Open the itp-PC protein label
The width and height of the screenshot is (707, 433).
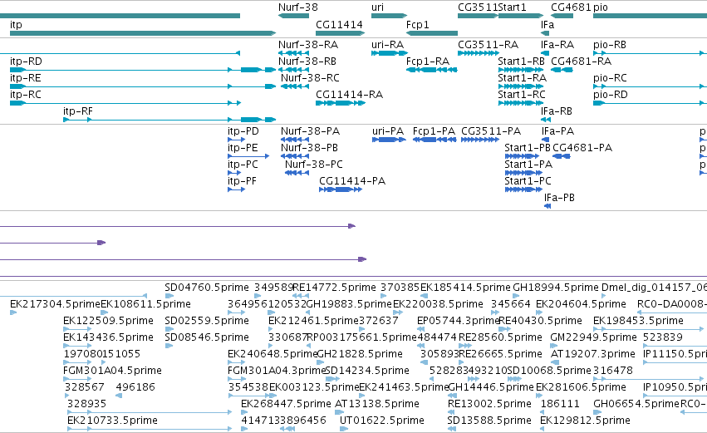pos(243,165)
